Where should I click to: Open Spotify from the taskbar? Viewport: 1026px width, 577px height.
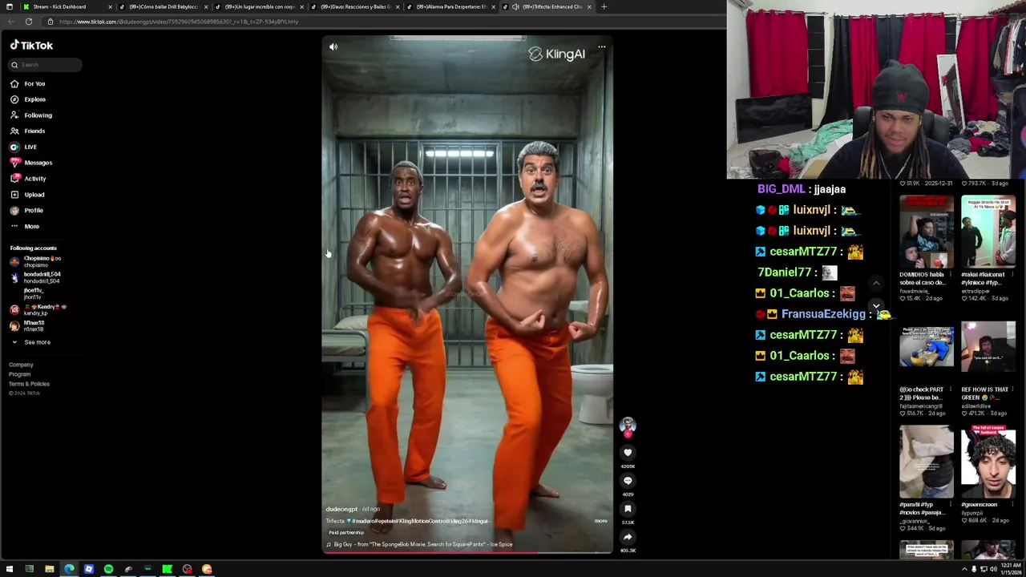108,569
